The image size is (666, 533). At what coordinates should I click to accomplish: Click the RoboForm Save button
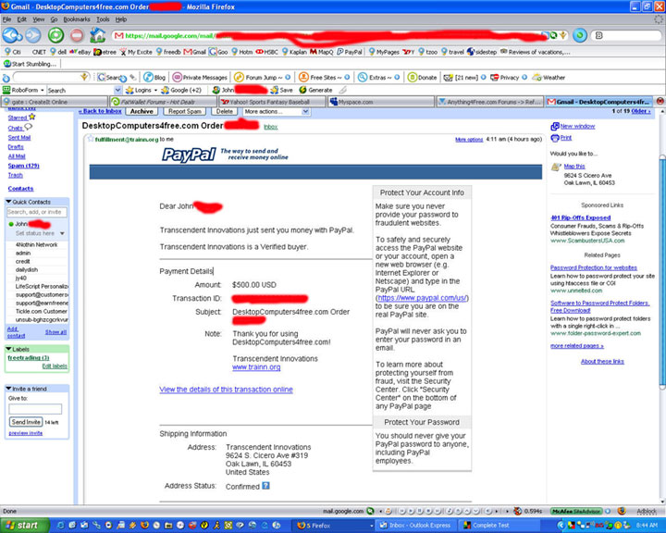pyautogui.click(x=281, y=90)
